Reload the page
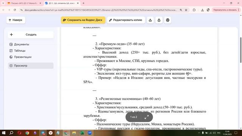Screen dimensions: 242x136 pos(15,10)
